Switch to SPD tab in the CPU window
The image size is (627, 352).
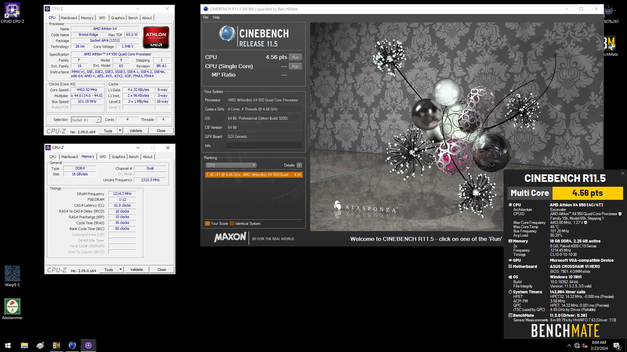102,18
